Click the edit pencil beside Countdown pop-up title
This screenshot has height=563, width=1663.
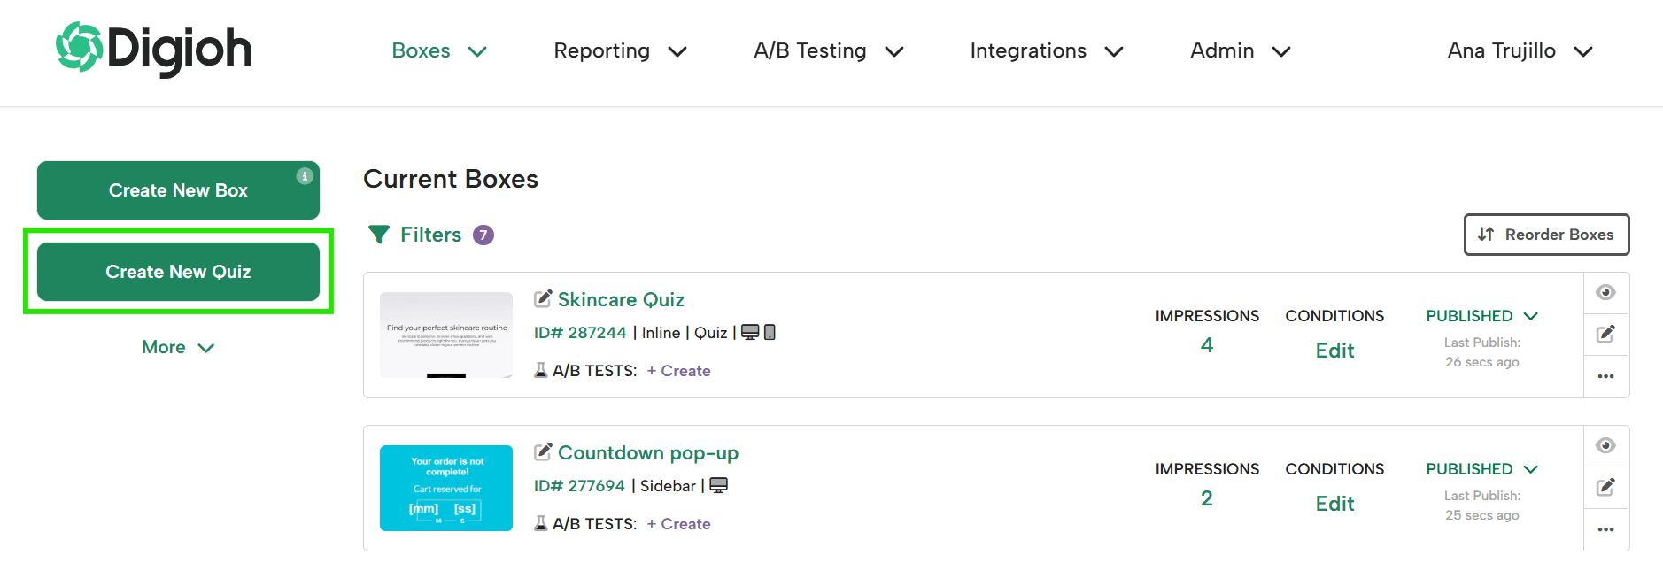tap(543, 452)
